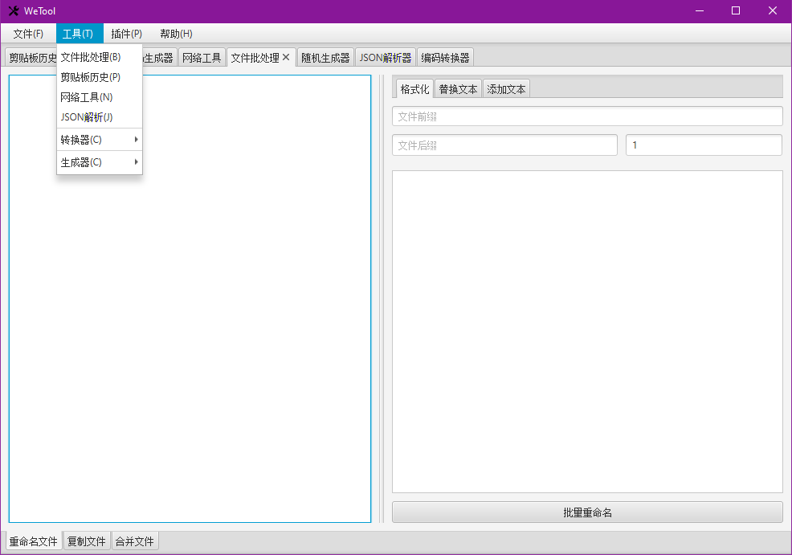Click the WeTool wrench app icon
This screenshot has height=555, width=792.
(13, 10)
